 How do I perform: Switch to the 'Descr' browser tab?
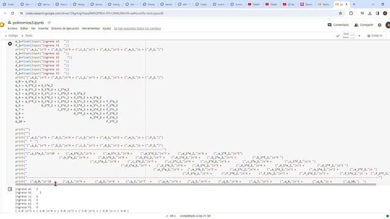click(307, 4)
